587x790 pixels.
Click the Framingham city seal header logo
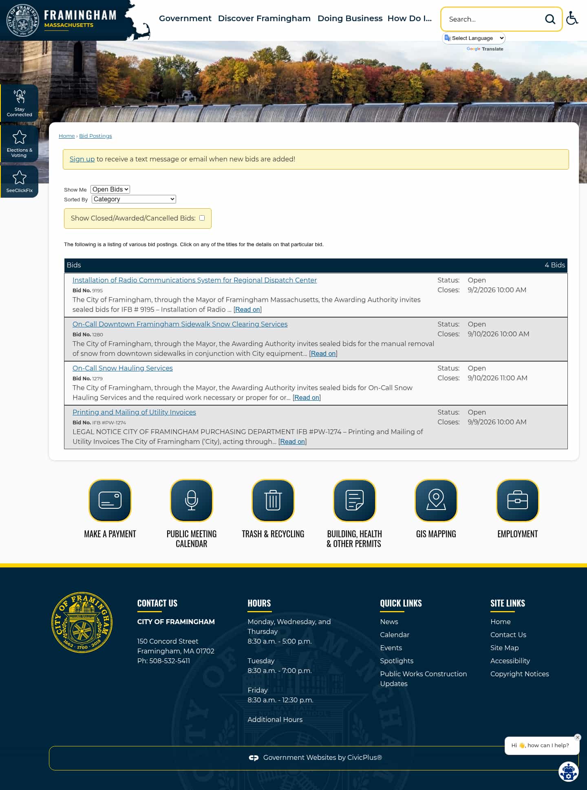pyautogui.click(x=23, y=20)
